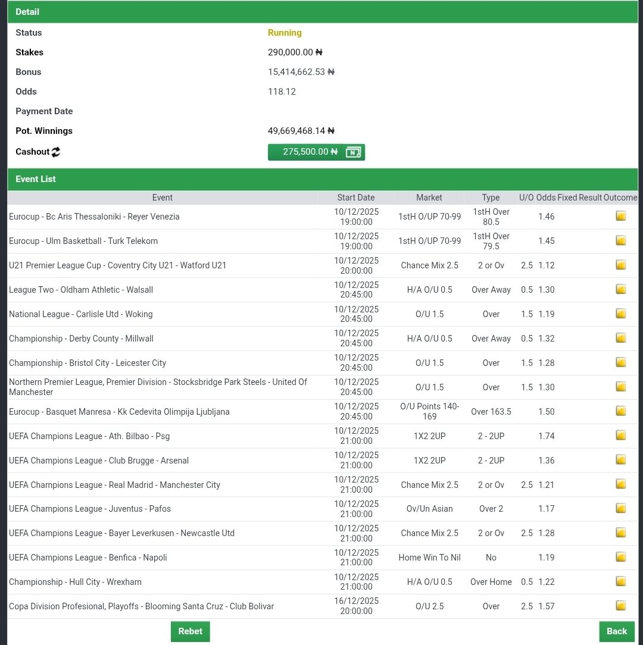
Task: Click the 1stH Over 79.5 type cell
Action: [491, 241]
